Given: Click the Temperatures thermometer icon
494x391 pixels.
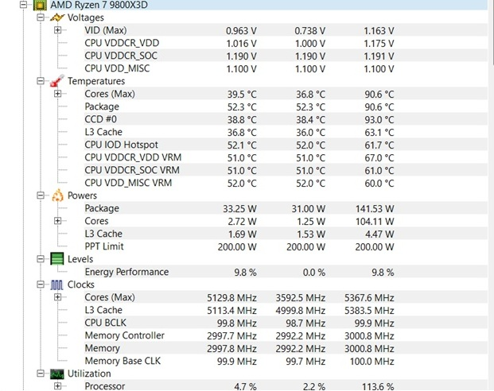Looking at the screenshot, I should click(x=57, y=81).
